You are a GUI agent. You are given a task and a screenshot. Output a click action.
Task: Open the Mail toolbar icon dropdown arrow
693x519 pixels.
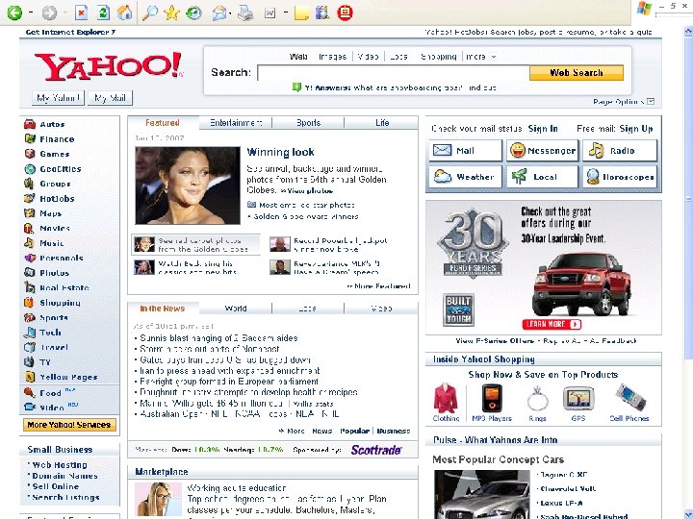[231, 13]
